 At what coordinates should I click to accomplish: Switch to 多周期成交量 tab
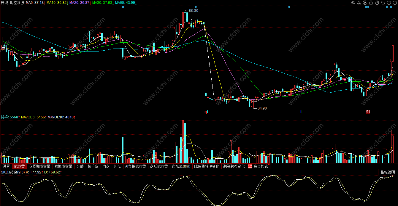click(39, 166)
